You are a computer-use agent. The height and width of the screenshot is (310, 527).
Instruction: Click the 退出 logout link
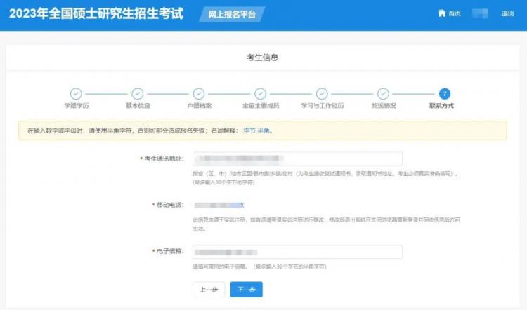pos(507,13)
